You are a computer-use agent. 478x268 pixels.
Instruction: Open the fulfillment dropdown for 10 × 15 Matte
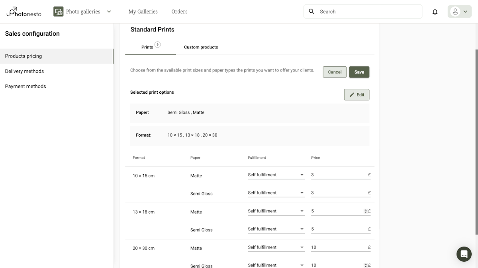coord(276,175)
